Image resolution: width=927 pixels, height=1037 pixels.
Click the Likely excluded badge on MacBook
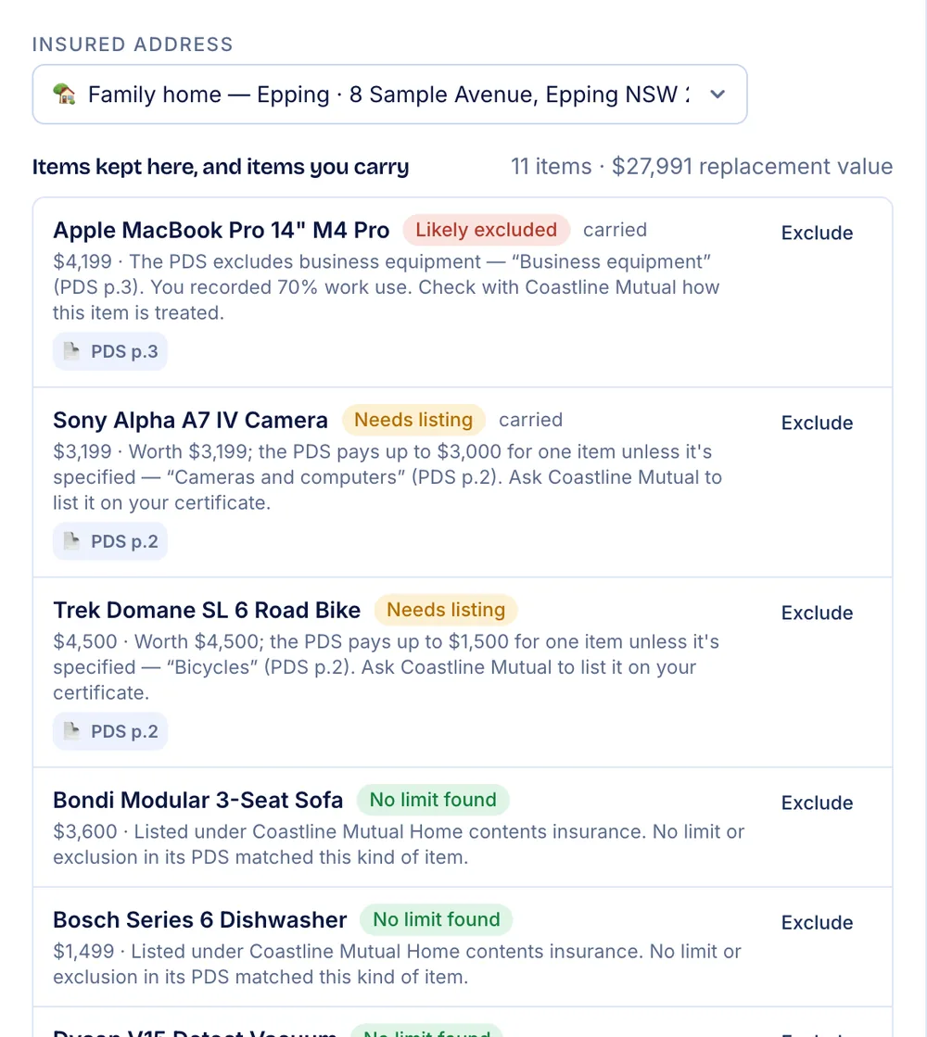click(487, 230)
